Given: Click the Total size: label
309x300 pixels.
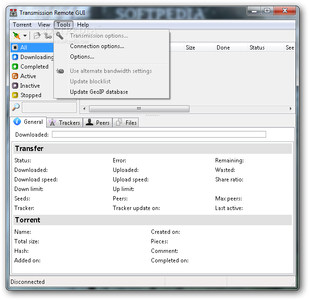Looking at the screenshot, I should [27, 241].
